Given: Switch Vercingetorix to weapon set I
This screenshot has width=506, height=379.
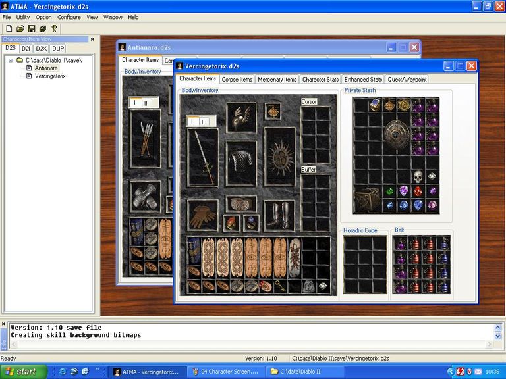Looking at the screenshot, I should (192, 121).
